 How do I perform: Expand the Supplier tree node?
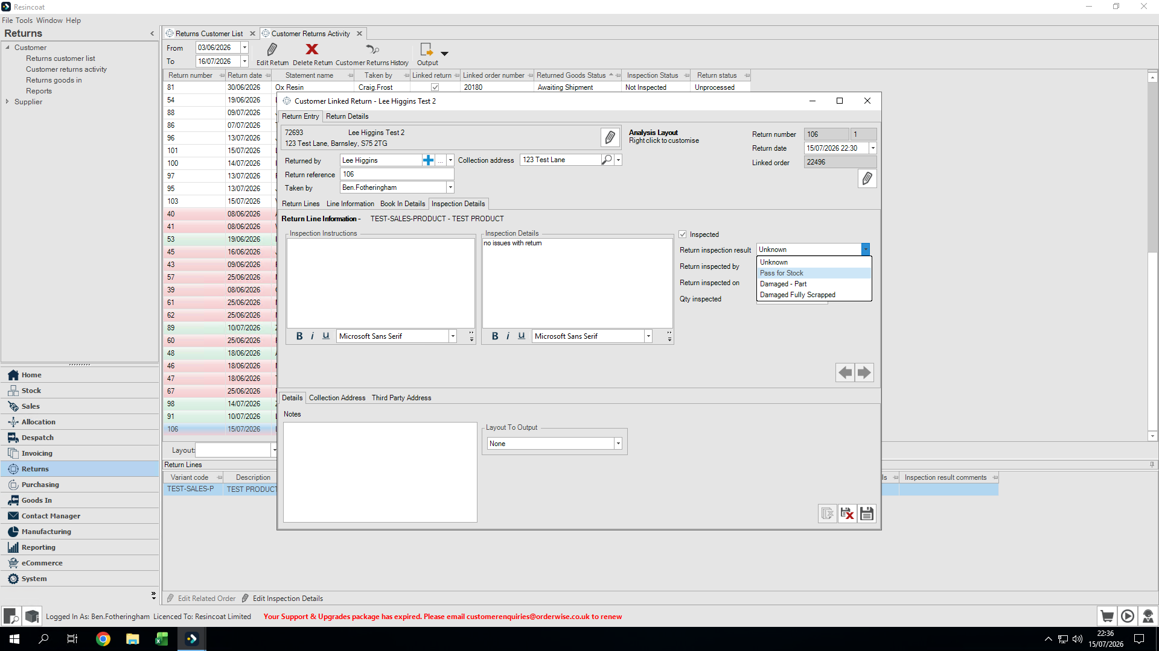(7, 102)
